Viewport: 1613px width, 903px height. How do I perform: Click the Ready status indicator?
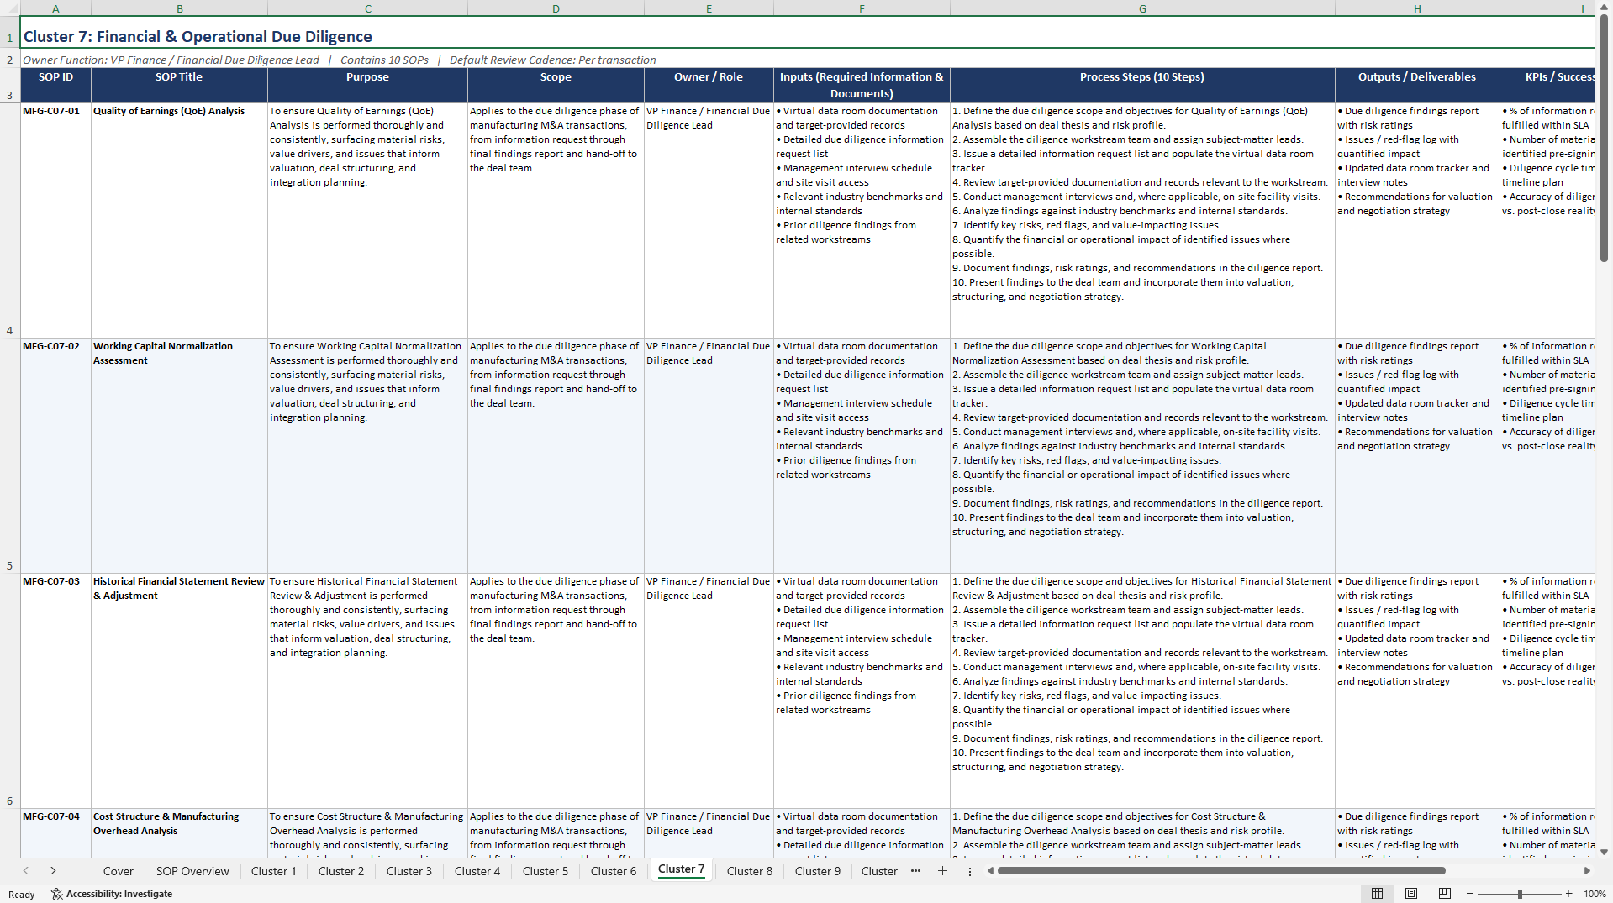click(22, 895)
